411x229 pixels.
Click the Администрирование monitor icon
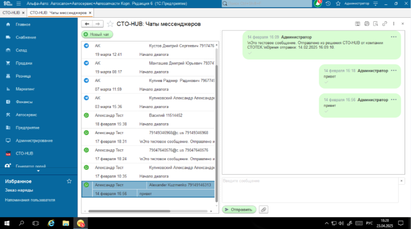click(8, 141)
